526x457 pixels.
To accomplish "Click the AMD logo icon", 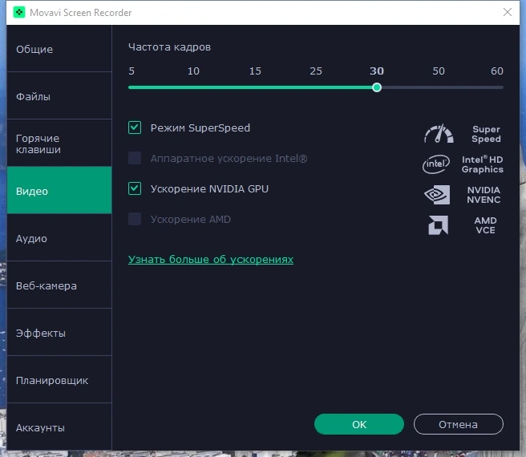I will (x=438, y=225).
